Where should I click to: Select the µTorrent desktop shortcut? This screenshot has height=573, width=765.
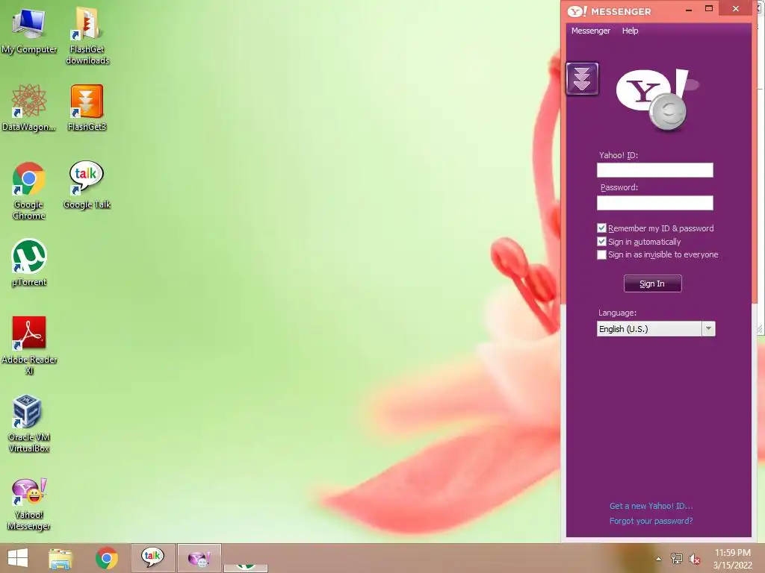[x=29, y=262]
